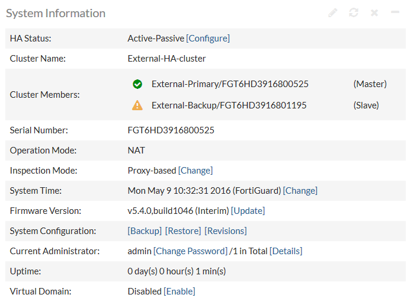Screen dimensions: 407x301
Task: Show current administrator Details
Action: click(286, 251)
